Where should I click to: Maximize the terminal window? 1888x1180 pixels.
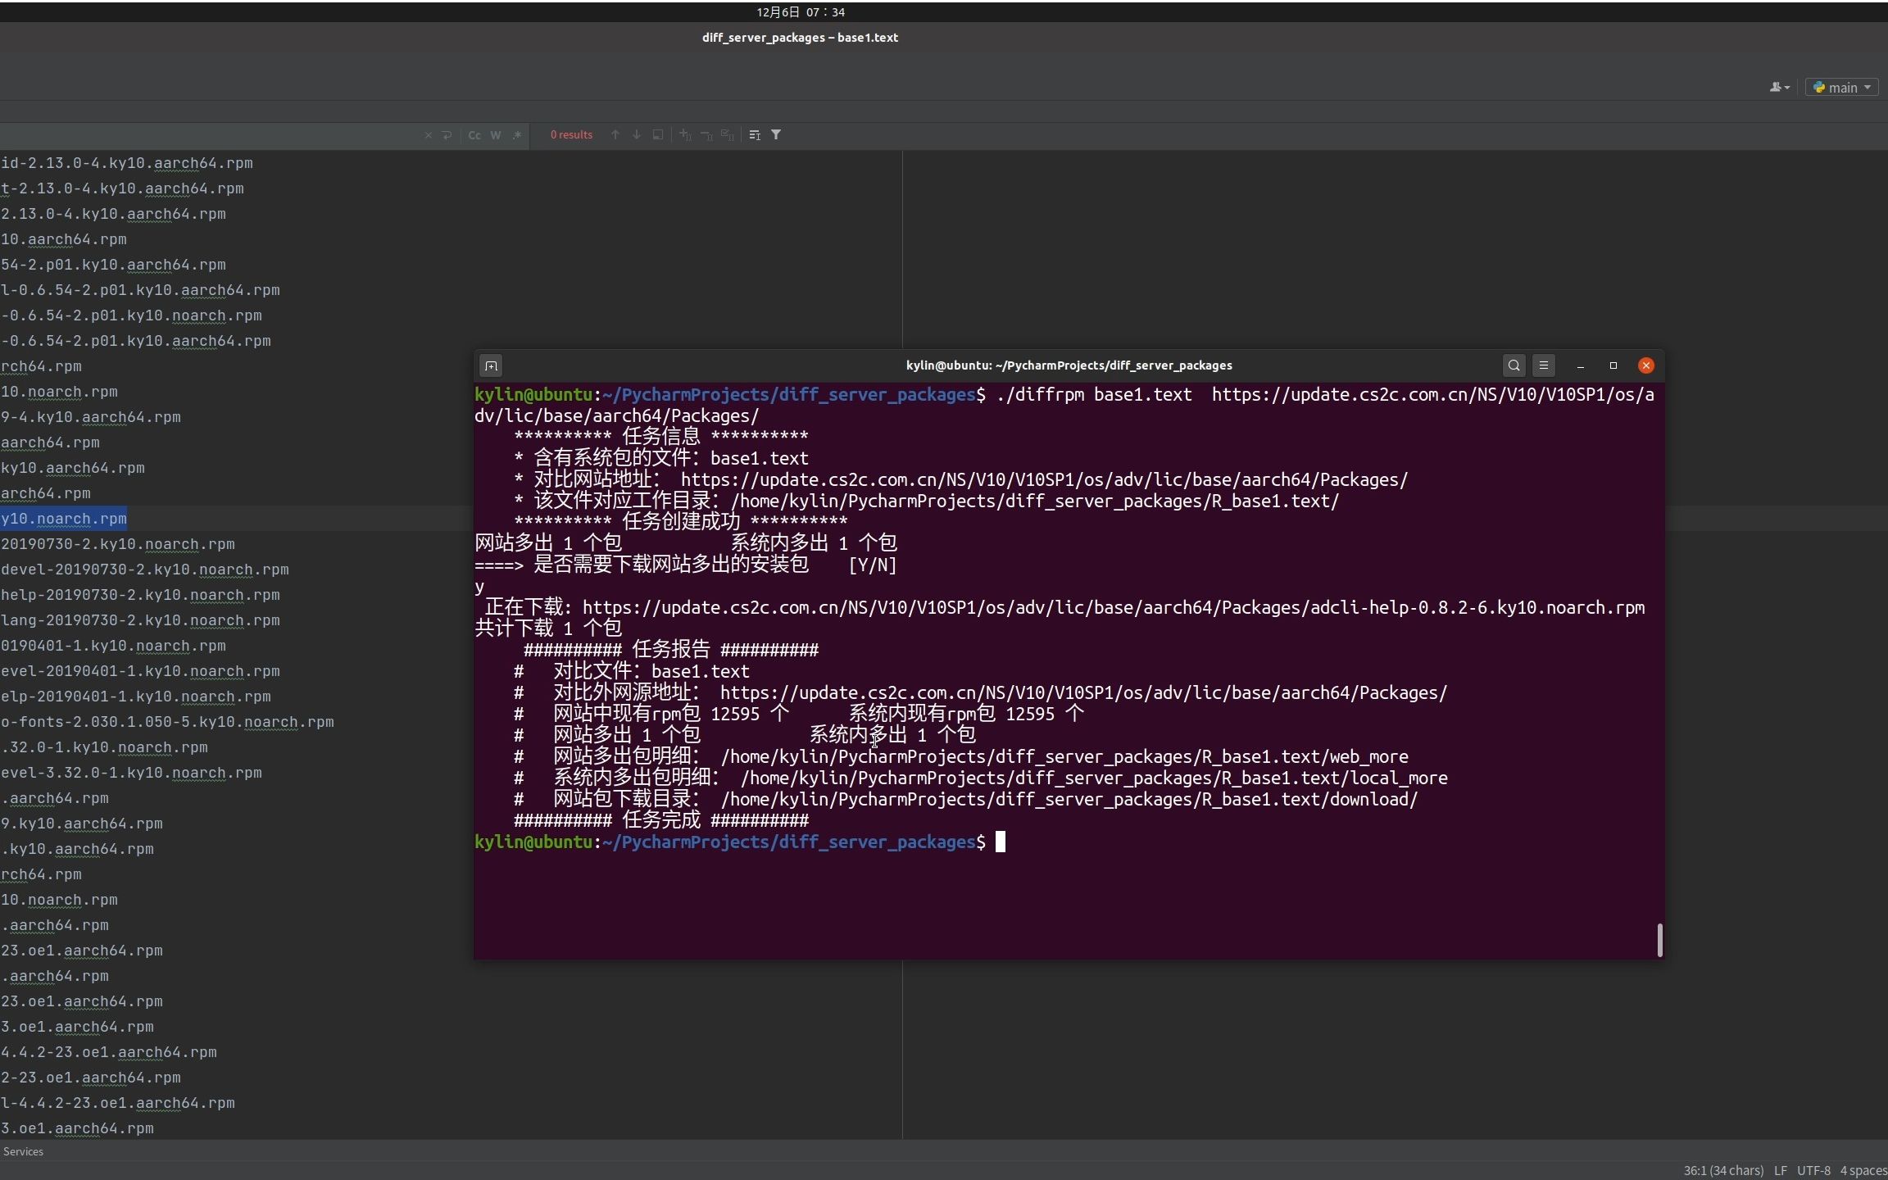click(1613, 365)
